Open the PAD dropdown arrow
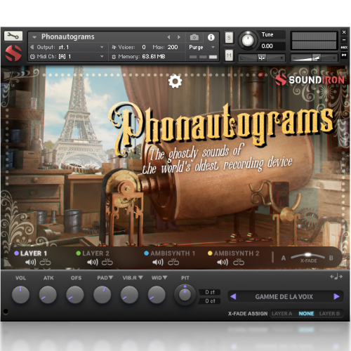351x351 pixels. point(111,277)
